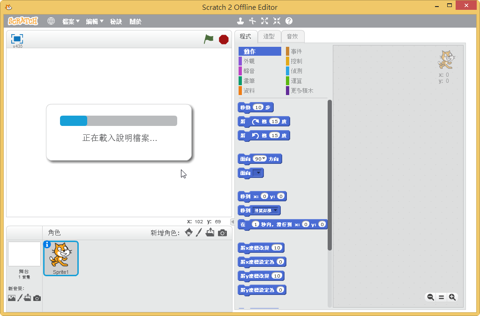Reset scripts area zoom with equals icon
This screenshot has width=480, height=316.
442,297
